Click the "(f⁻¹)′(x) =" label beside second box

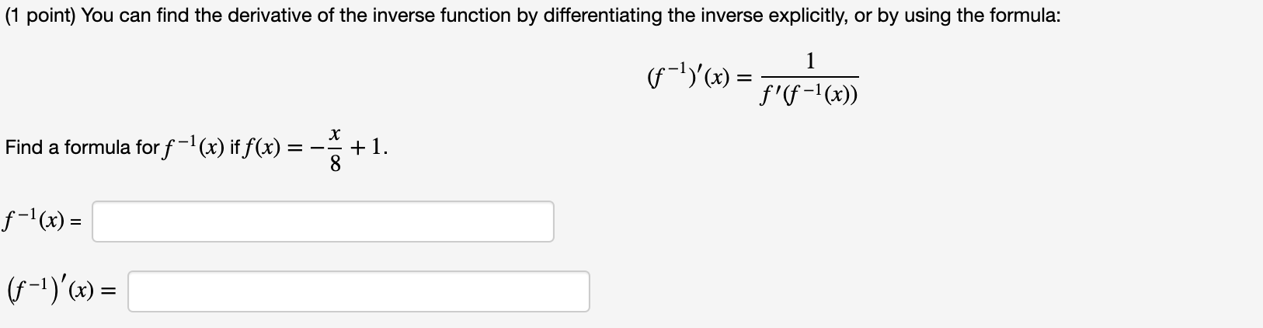click(63, 292)
